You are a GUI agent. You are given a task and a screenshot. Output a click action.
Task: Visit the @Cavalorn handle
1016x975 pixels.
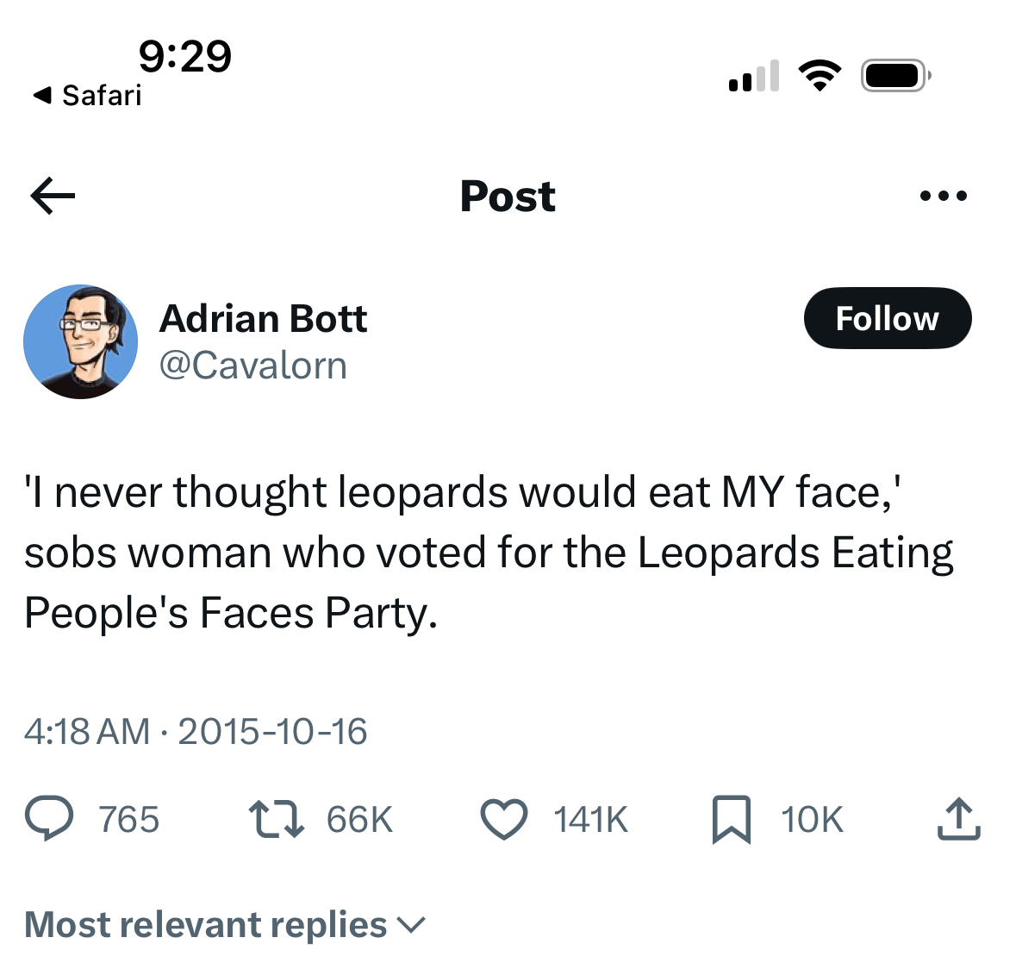point(253,366)
